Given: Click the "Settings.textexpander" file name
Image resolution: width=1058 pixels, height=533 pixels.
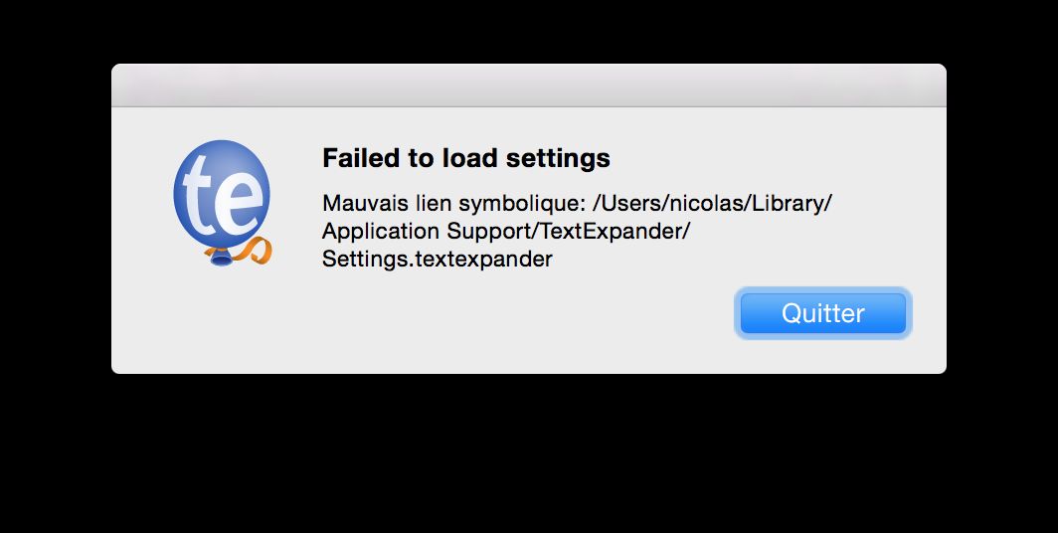Looking at the screenshot, I should (x=438, y=260).
